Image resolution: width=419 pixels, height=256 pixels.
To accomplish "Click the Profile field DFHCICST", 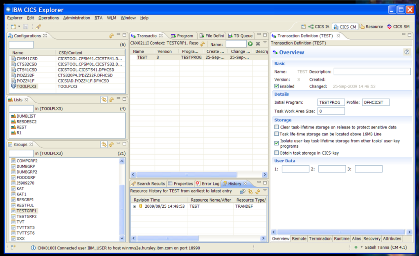I will coord(376,102).
